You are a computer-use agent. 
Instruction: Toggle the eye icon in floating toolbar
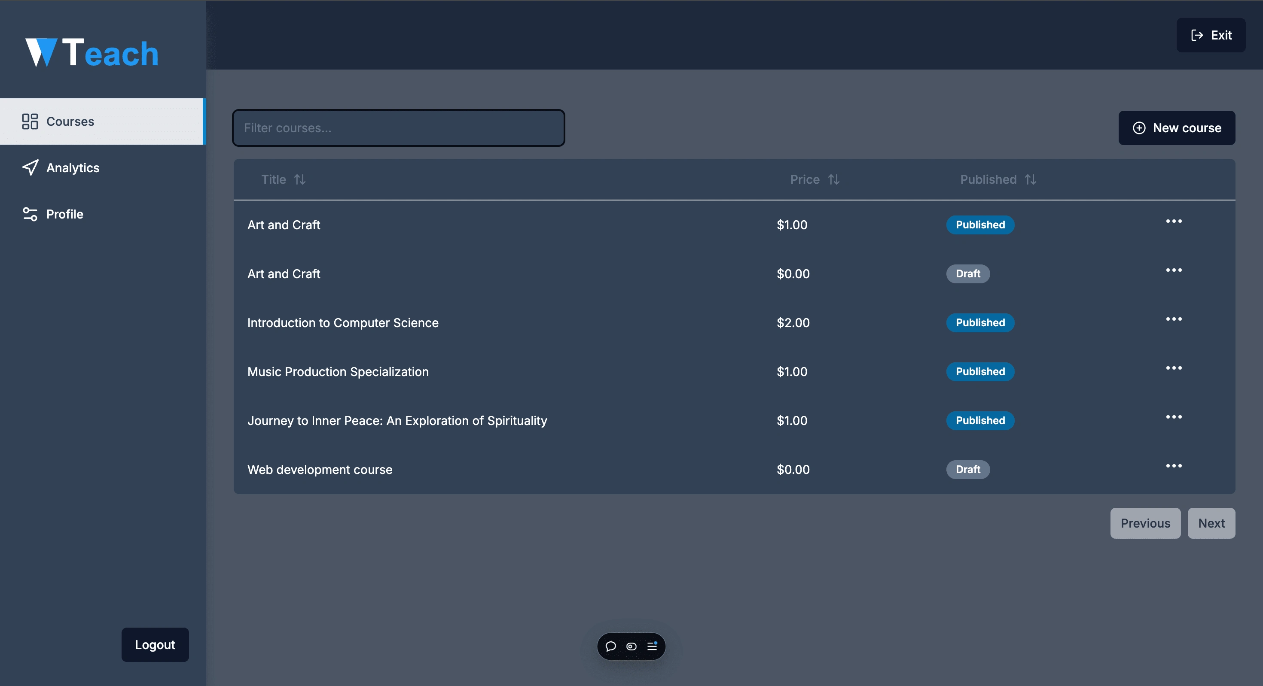pos(631,647)
